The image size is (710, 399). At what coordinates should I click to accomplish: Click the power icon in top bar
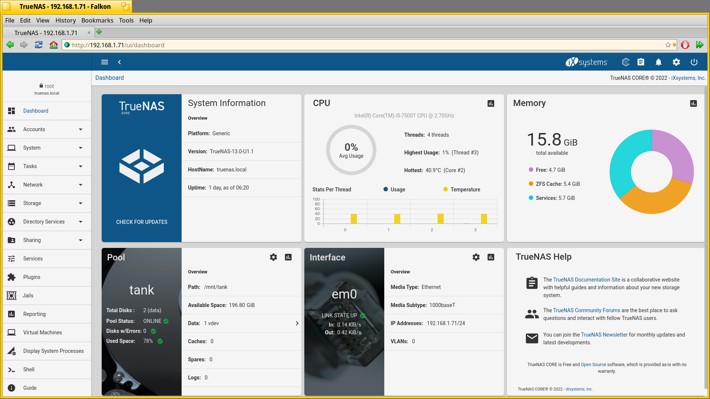[694, 62]
